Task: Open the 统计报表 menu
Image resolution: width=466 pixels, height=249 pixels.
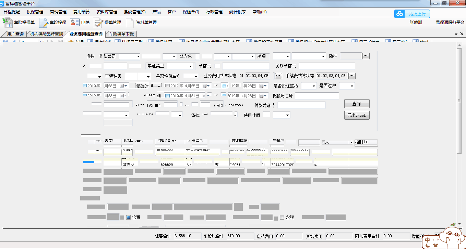Action: [x=238, y=12]
